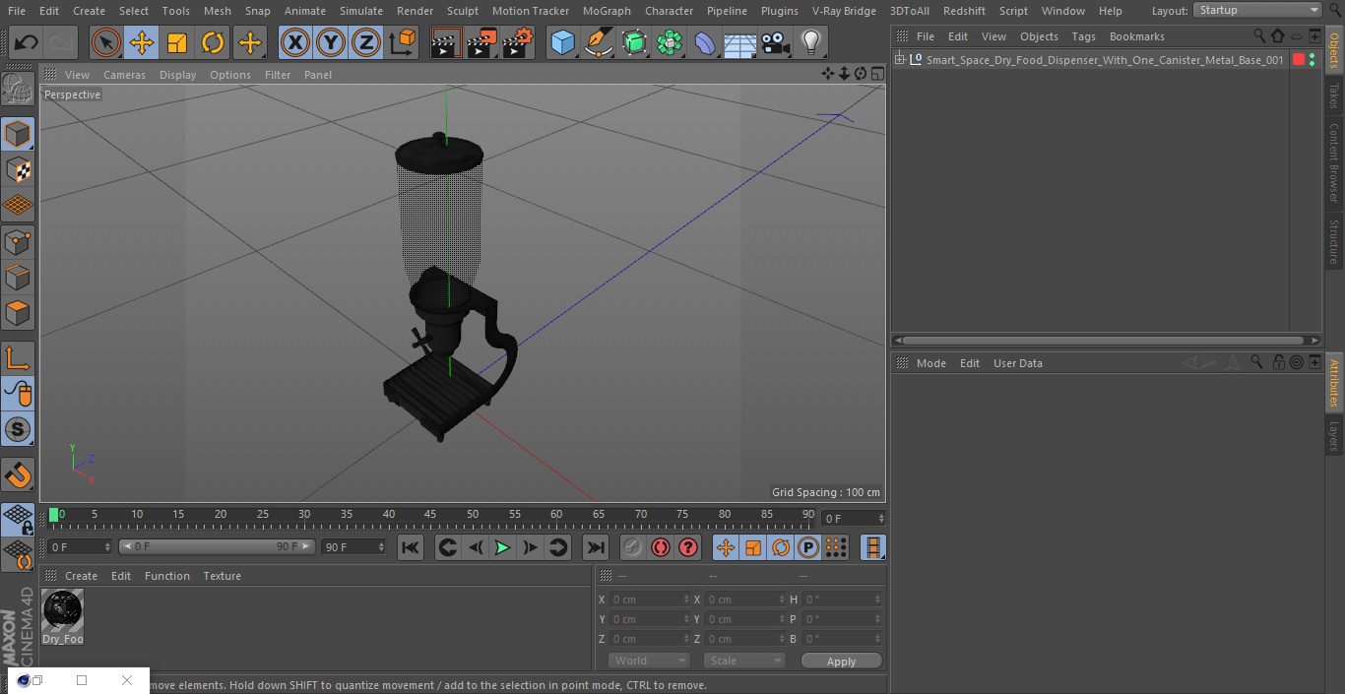
Task: Add a Bend deformer
Action: (x=705, y=42)
